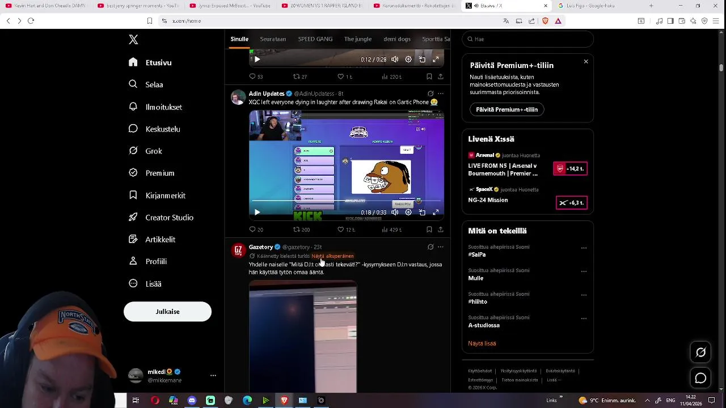Switch to the Sinulle tab
The width and height of the screenshot is (726, 408).
[239, 39]
